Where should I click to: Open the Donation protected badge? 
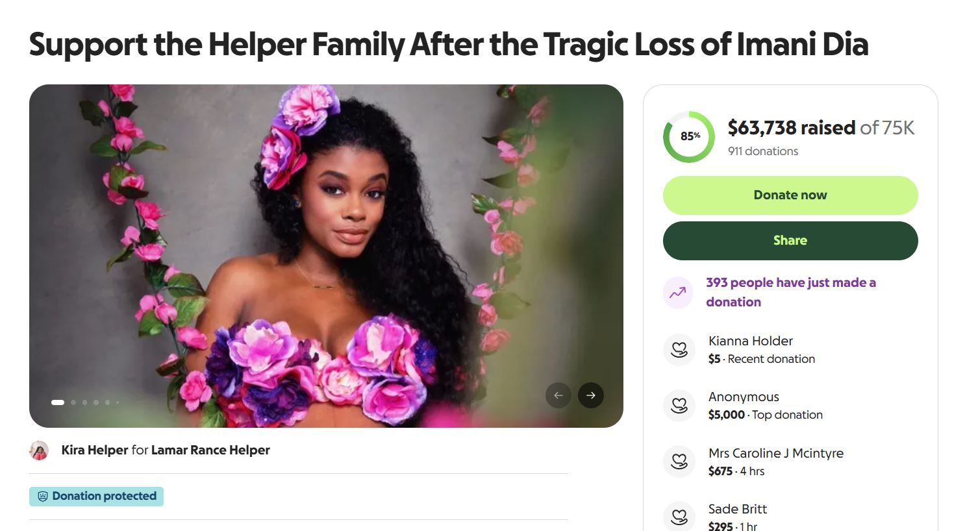point(97,497)
